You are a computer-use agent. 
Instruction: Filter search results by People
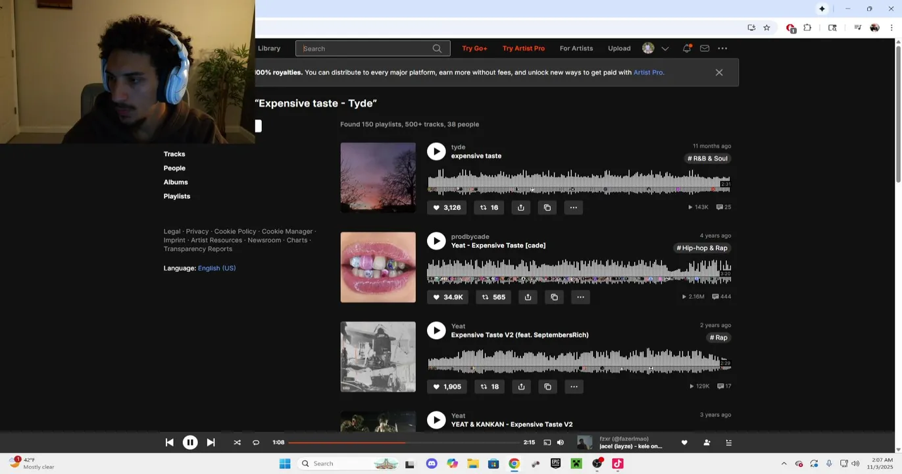[x=174, y=168]
